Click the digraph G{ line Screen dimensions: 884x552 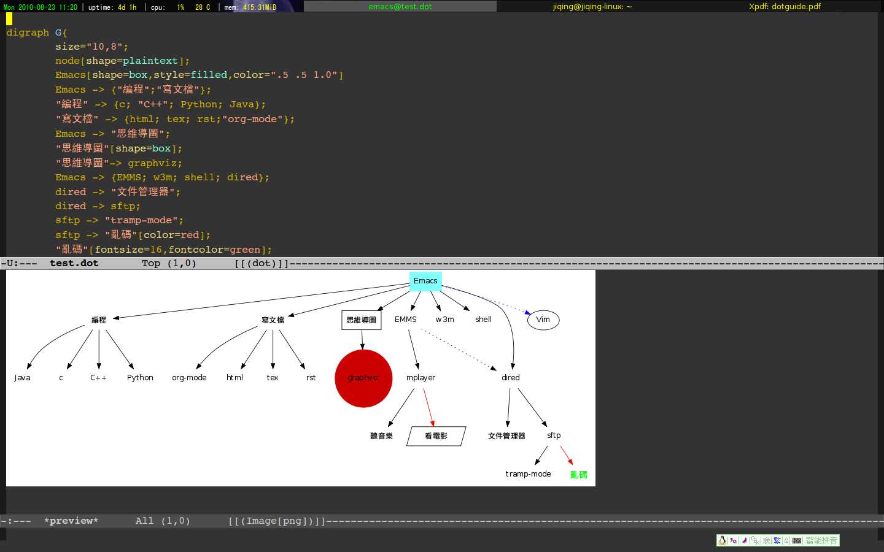click(x=37, y=33)
